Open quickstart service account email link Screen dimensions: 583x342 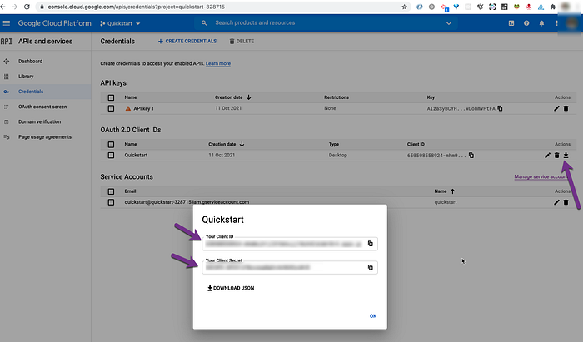187,202
